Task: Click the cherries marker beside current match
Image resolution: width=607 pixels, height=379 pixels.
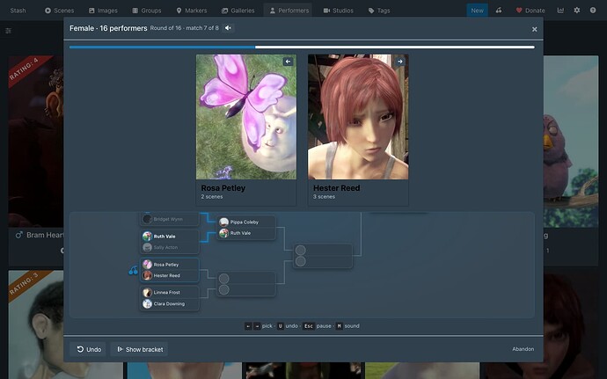Action: pyautogui.click(x=133, y=270)
